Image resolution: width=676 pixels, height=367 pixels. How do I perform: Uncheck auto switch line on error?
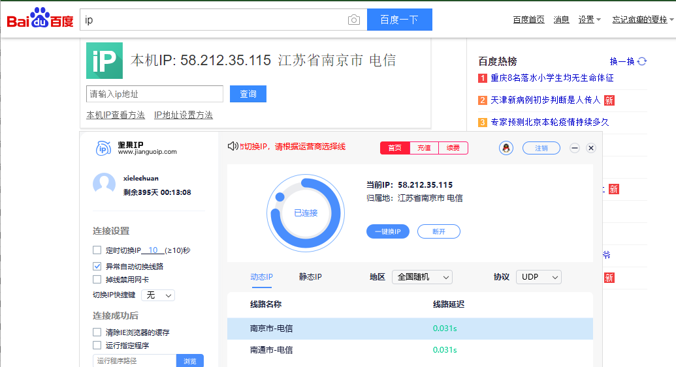click(97, 267)
